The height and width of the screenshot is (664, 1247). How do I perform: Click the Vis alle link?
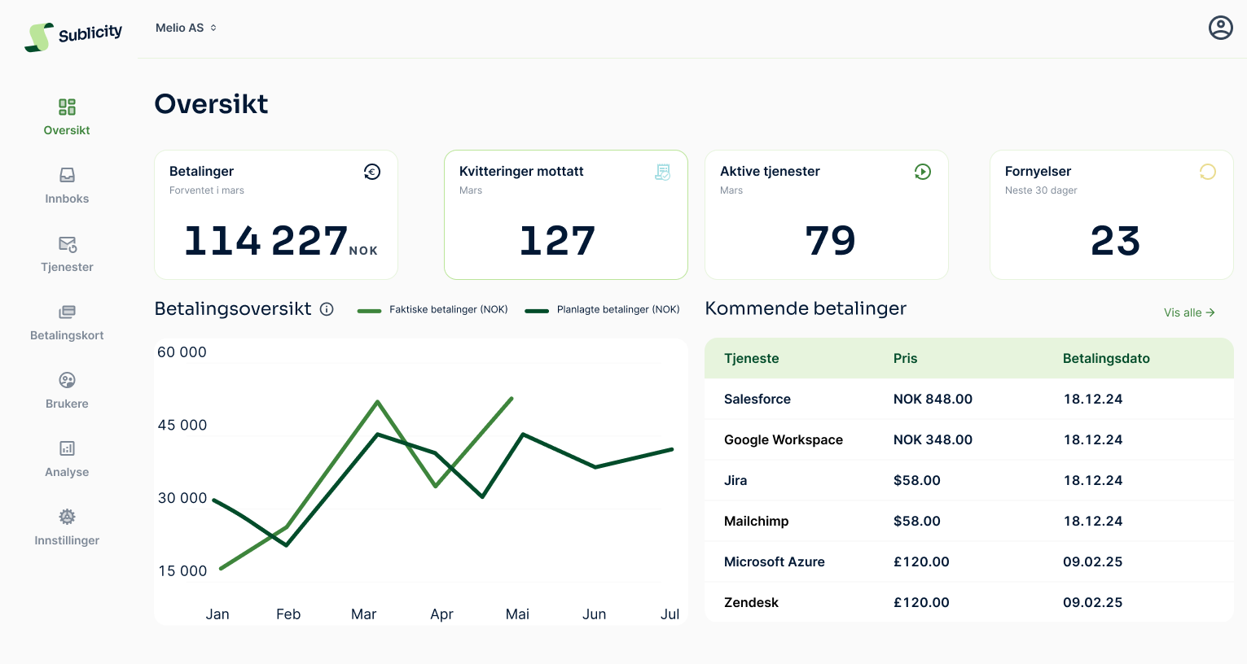point(1188,312)
